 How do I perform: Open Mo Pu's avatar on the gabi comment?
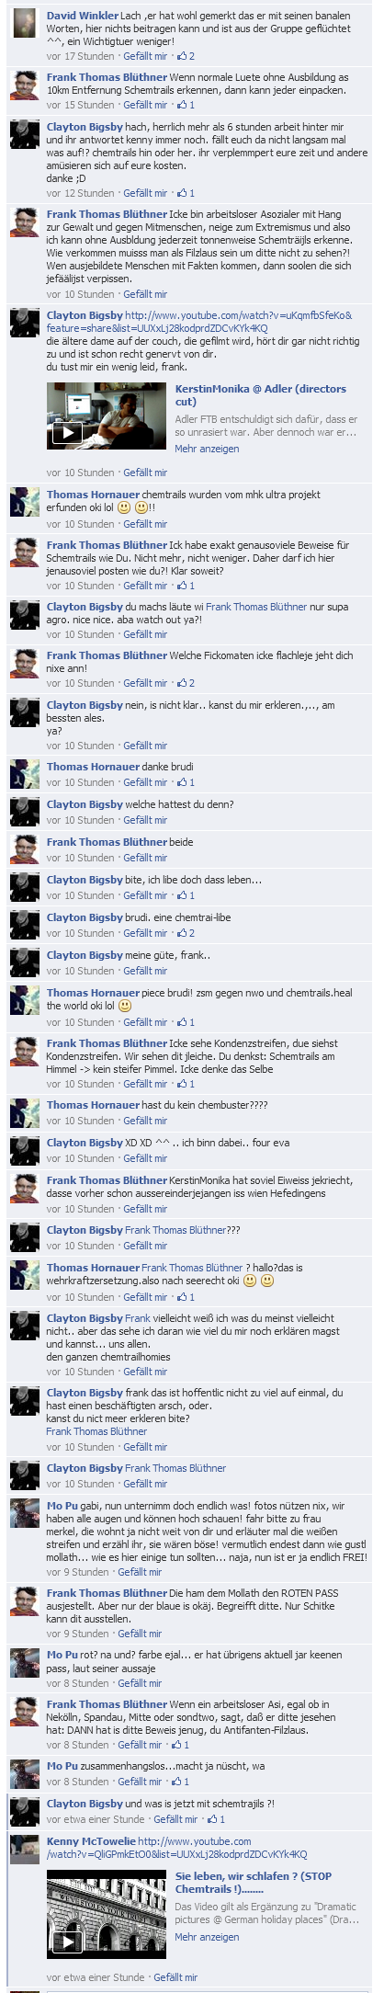pyautogui.click(x=25, y=1513)
